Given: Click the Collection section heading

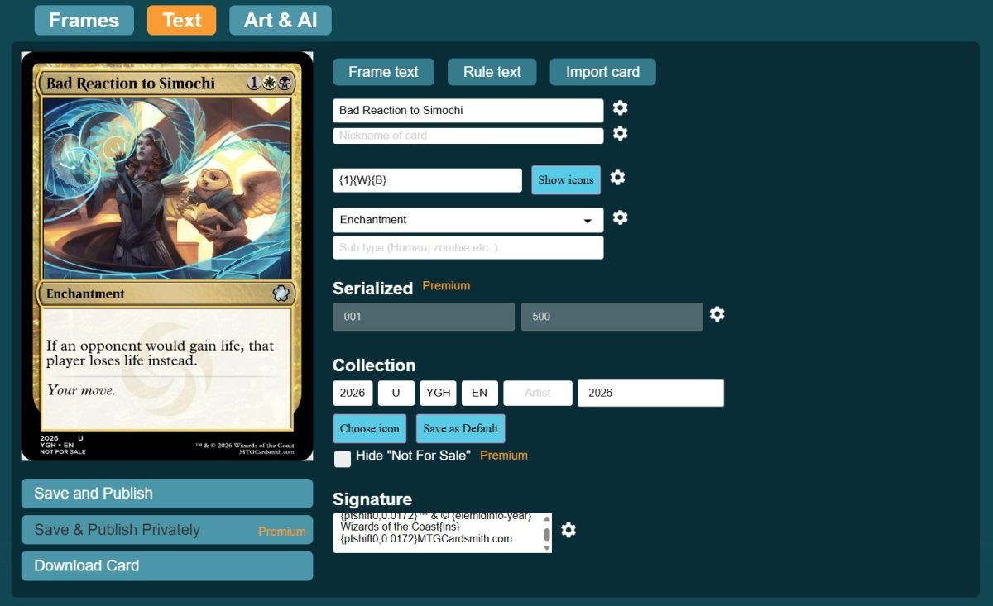Looking at the screenshot, I should [374, 365].
